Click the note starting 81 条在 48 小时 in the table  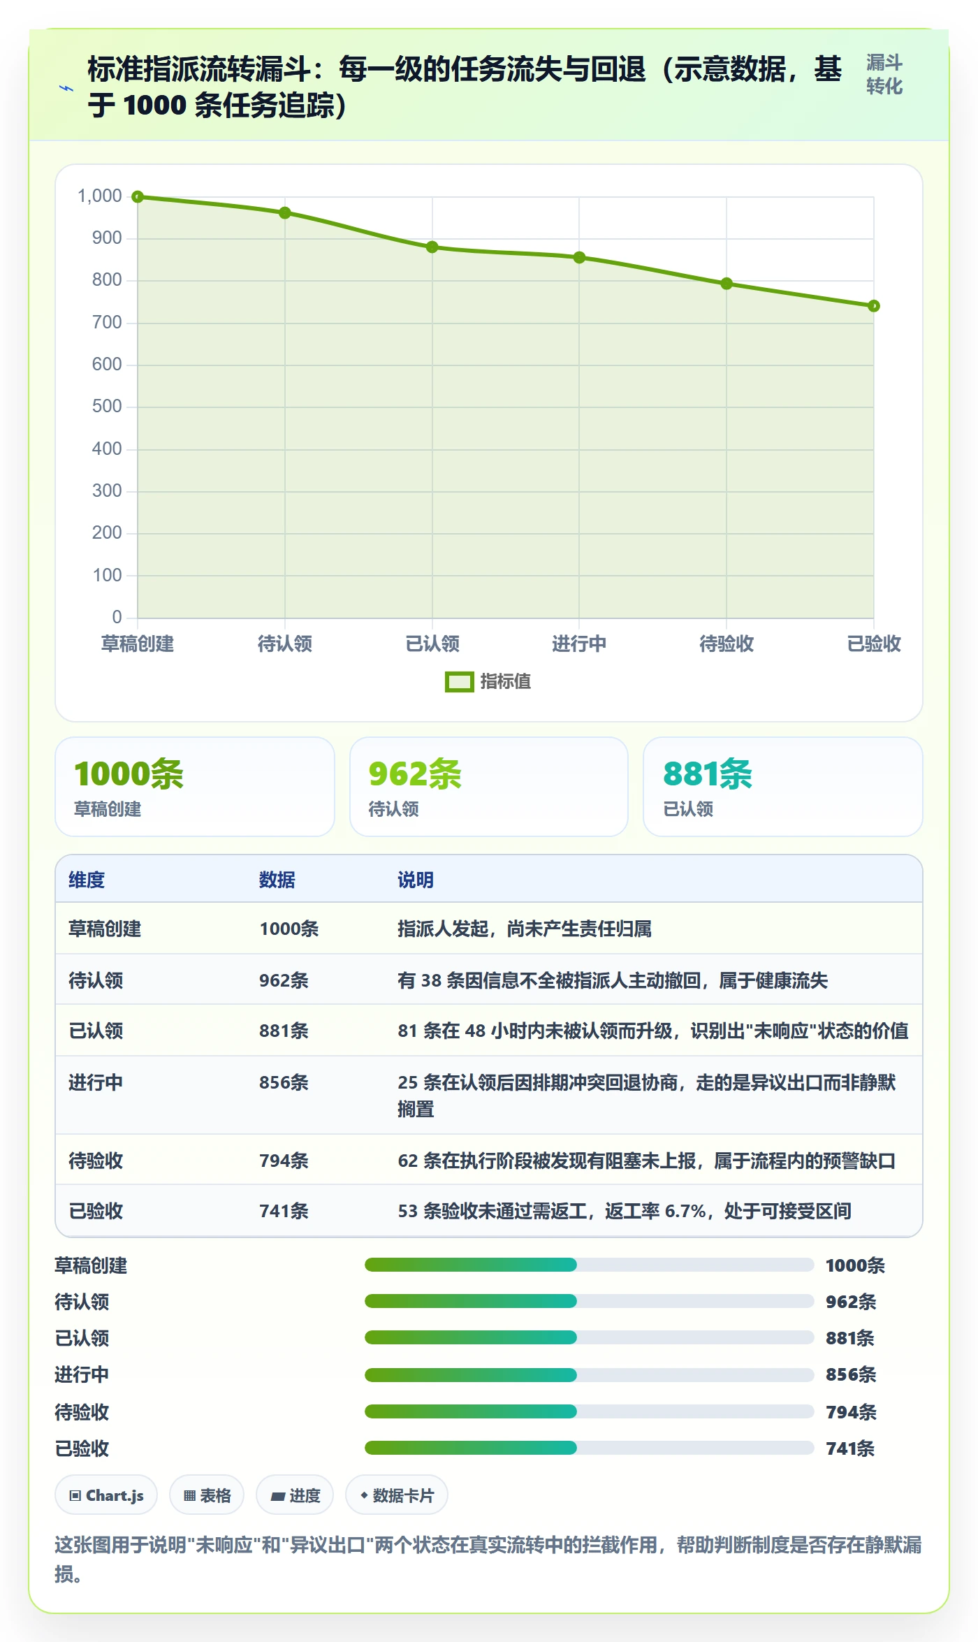(653, 1031)
